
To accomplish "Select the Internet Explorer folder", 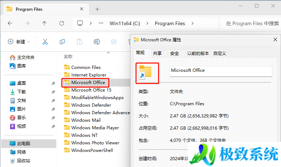I will [85, 75].
